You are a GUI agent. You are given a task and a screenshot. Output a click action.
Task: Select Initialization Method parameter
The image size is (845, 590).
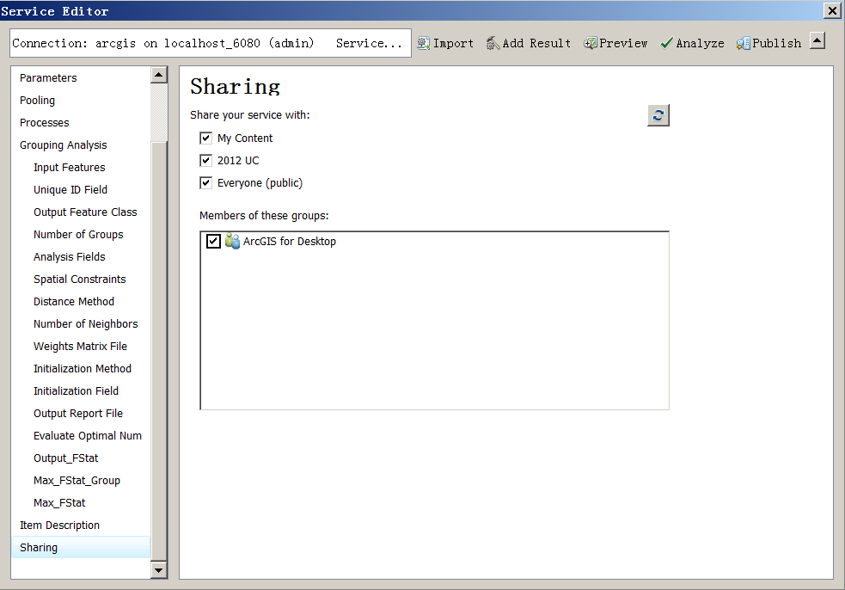pyautogui.click(x=83, y=368)
